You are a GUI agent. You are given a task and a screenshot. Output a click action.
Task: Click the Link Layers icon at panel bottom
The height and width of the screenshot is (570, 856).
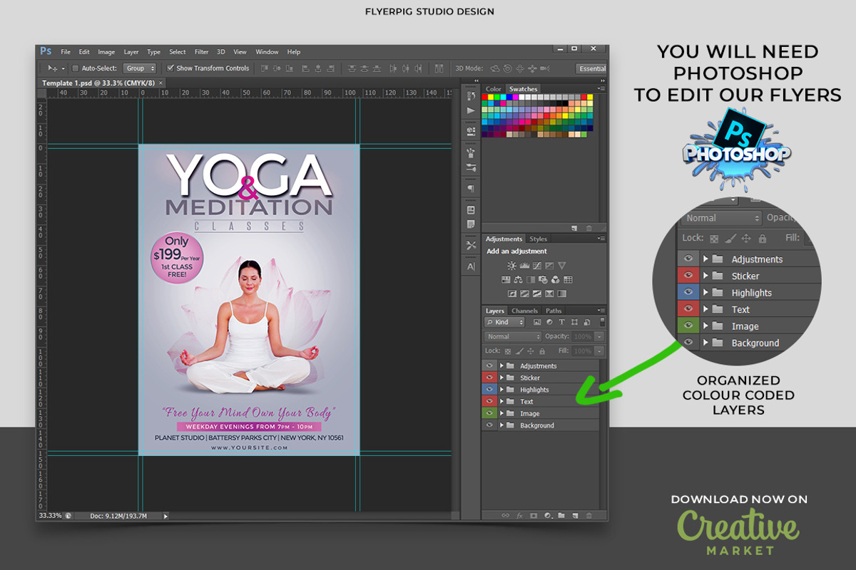pyautogui.click(x=505, y=516)
